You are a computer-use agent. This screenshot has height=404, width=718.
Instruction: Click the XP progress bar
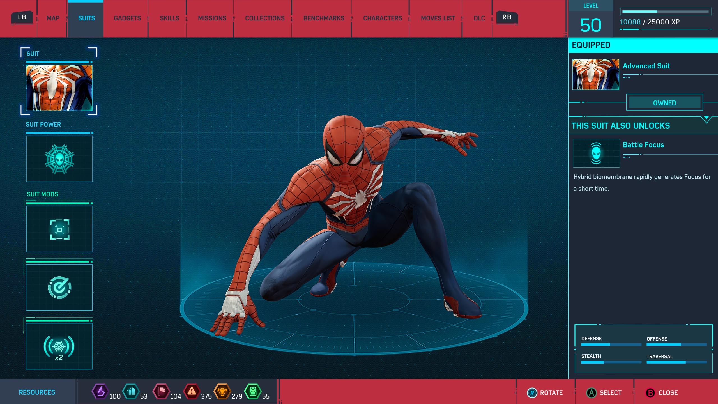[665, 12]
